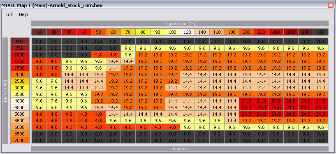Select the 100 engine load column header
This screenshot has width=336, height=154.
[x=172, y=32]
